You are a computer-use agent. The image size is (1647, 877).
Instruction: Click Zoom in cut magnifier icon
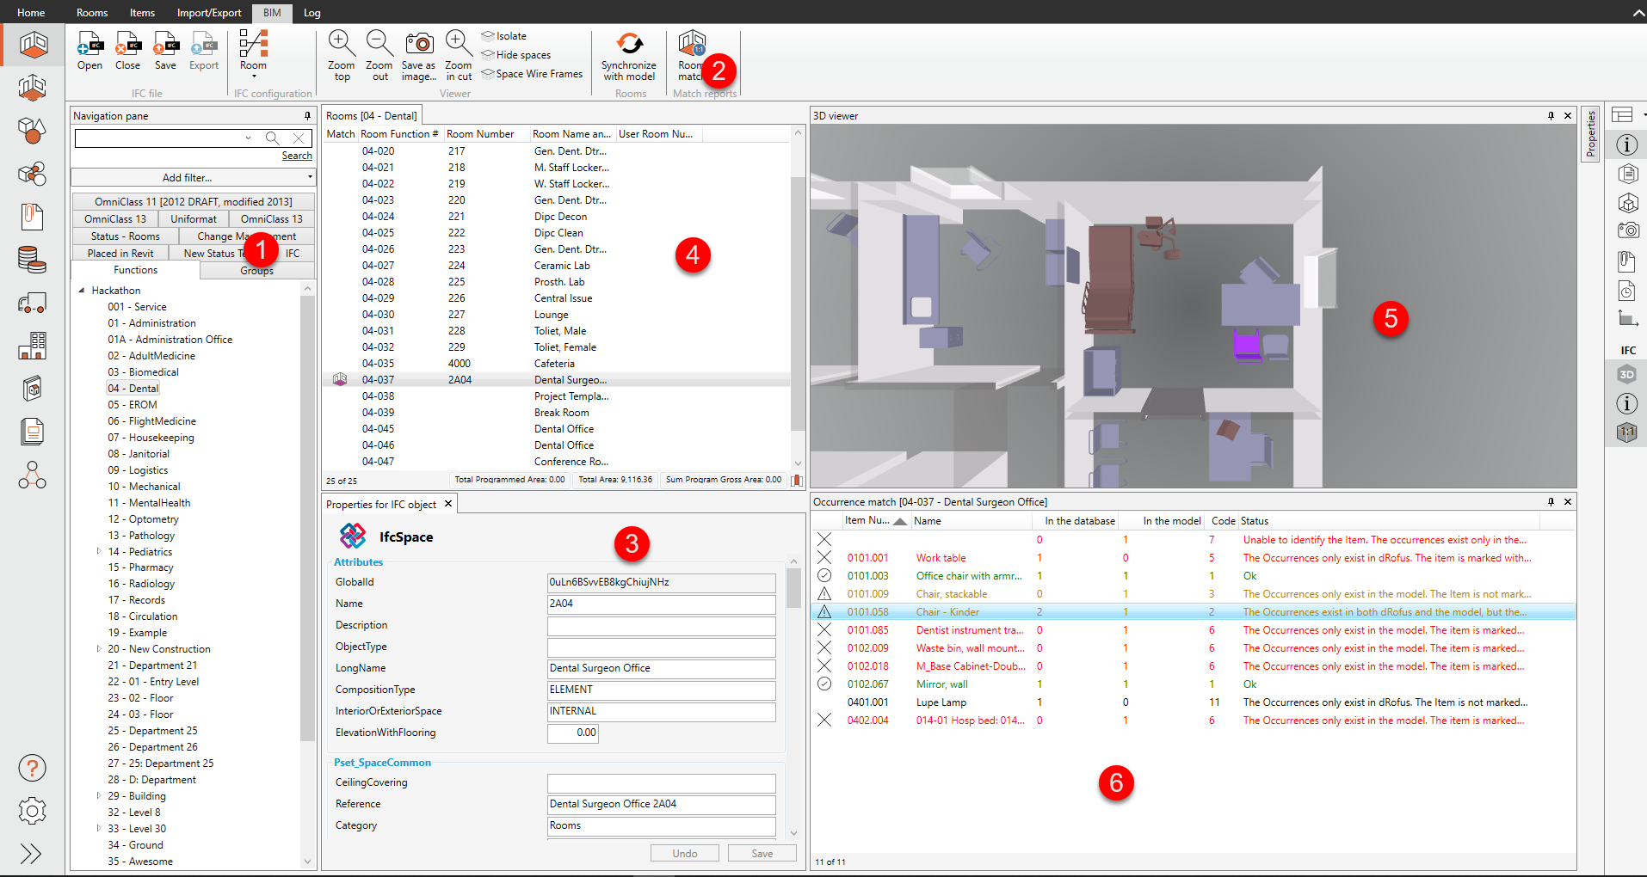coord(458,45)
